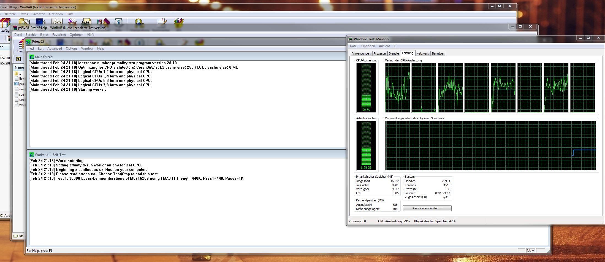Open Ansicht menu in Task-Manager

coord(384,46)
